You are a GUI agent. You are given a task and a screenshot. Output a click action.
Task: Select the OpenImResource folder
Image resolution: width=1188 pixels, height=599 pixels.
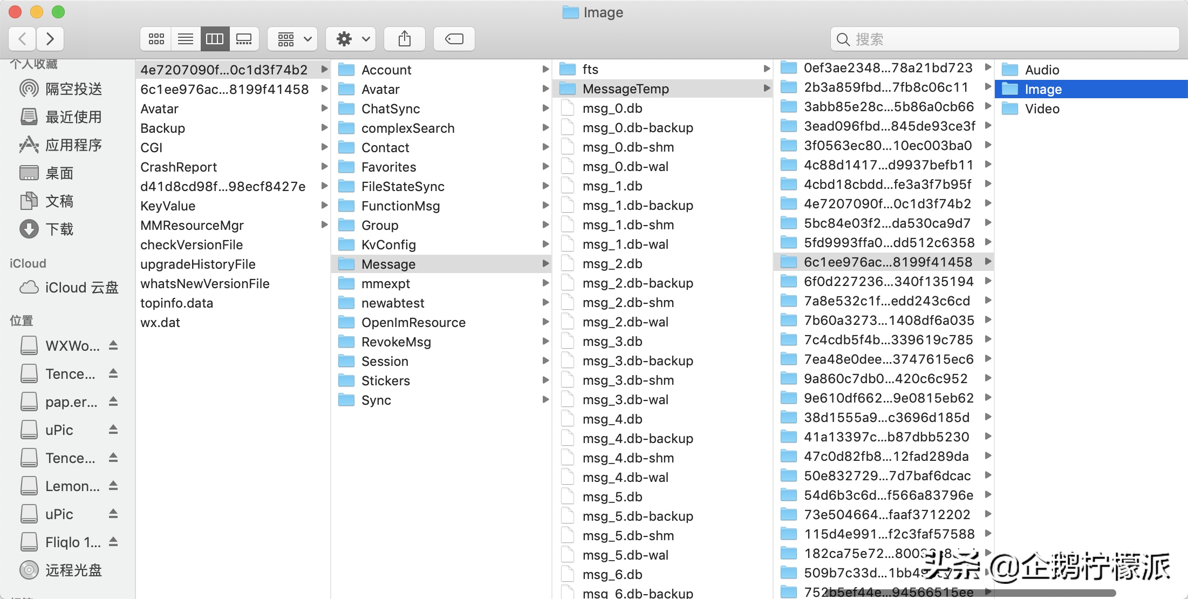441,322
